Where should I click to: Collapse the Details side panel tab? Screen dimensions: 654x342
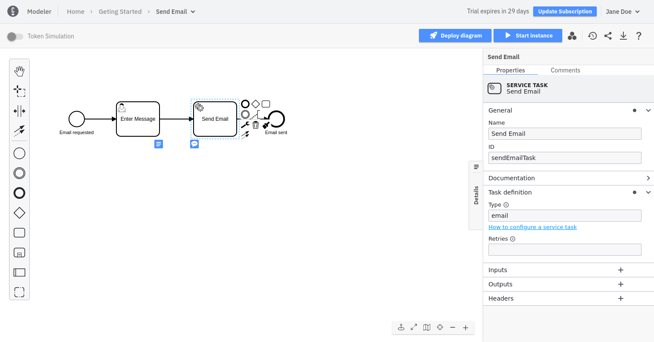[476, 195]
